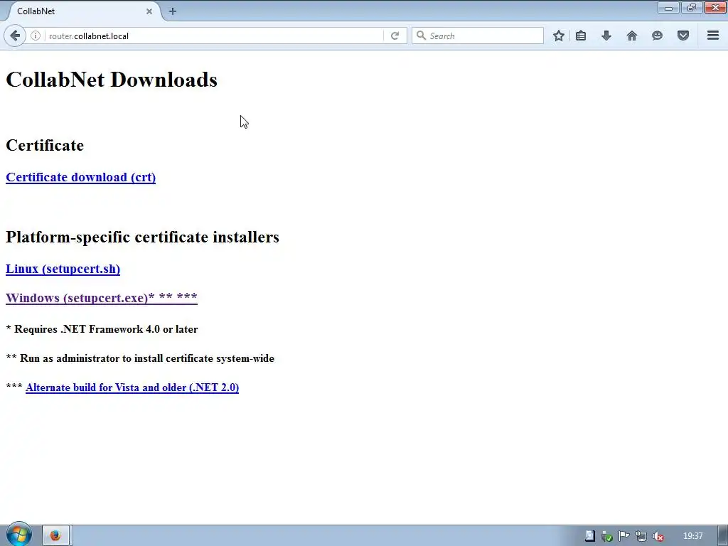Screen dimensions: 728x546
Task: Go to the Firefox home page
Action: 632,36
